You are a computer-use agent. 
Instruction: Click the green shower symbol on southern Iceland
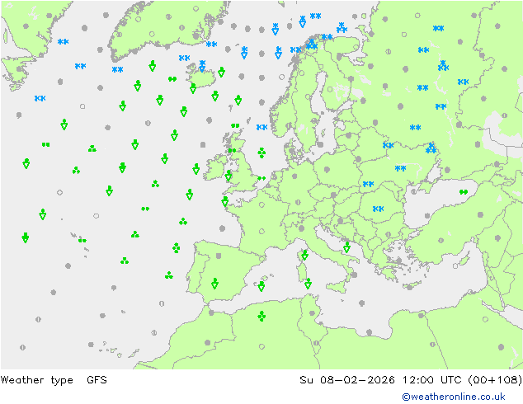[193, 88]
